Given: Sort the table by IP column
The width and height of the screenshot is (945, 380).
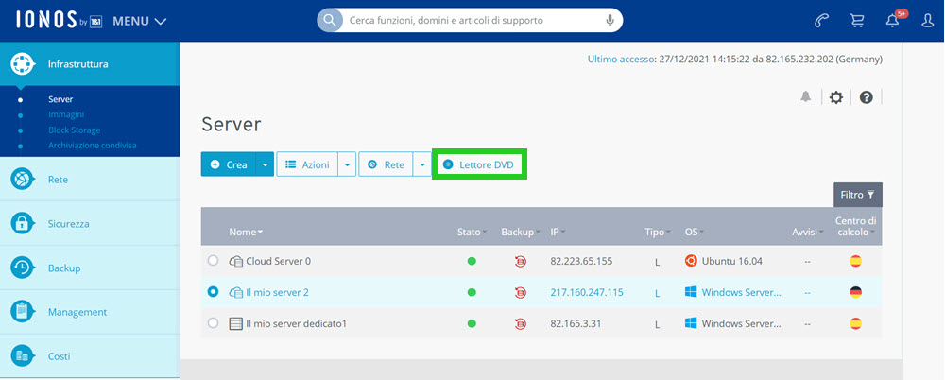Looking at the screenshot, I should click(558, 232).
